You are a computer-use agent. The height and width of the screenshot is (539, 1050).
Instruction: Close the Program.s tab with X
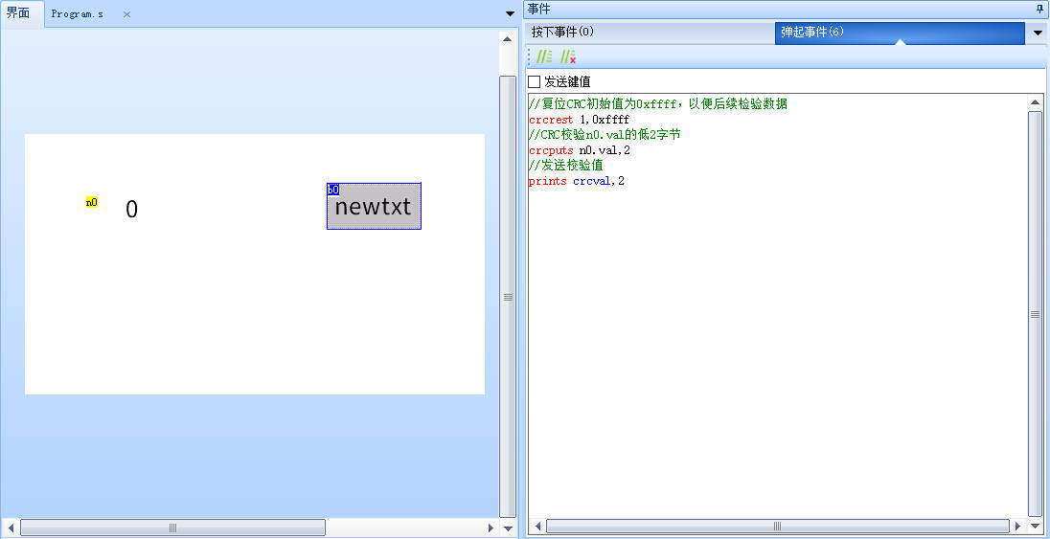tap(126, 14)
